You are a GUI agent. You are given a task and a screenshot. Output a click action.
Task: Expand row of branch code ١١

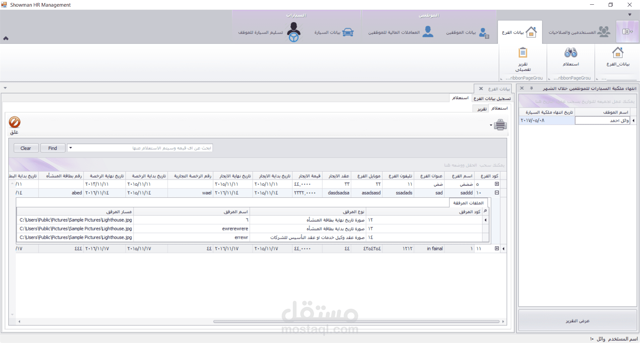(497, 248)
